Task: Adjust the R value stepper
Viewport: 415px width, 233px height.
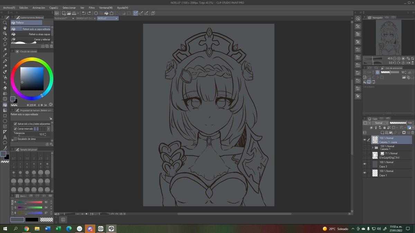Action: (51, 202)
